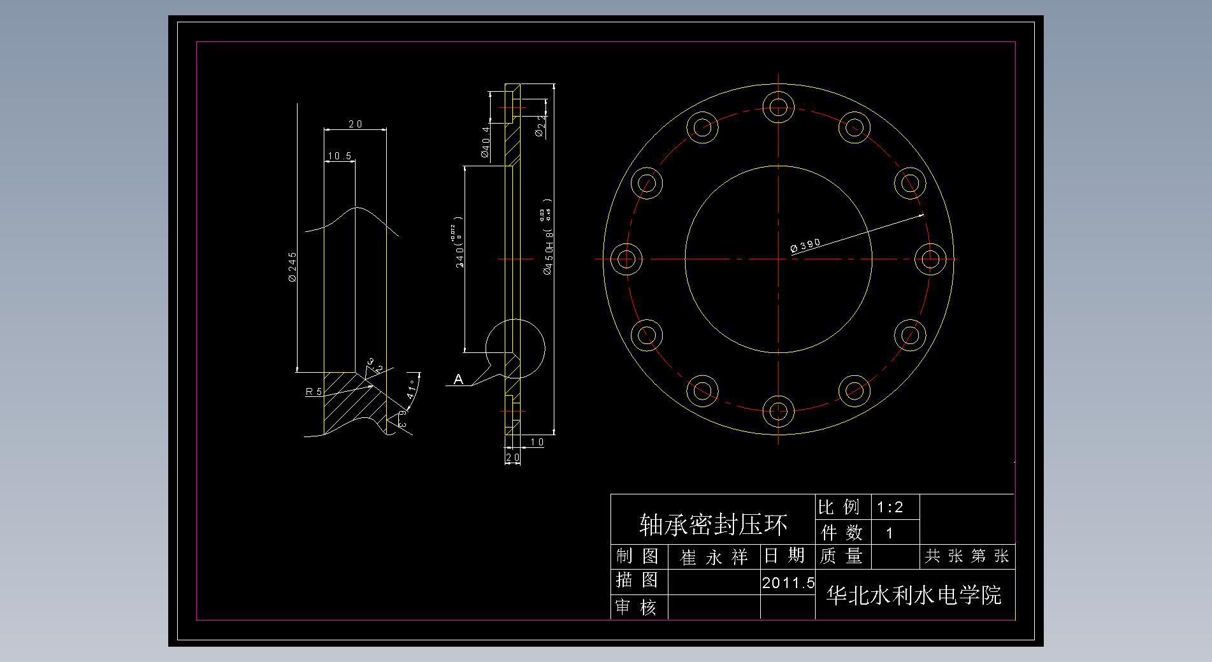Click the school name 华北水利水电学院
This screenshot has width=1212, height=662.
pyautogui.click(x=914, y=595)
